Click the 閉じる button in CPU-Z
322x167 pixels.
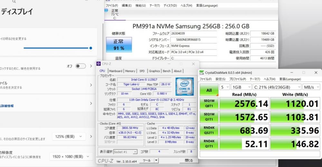tap(189, 160)
